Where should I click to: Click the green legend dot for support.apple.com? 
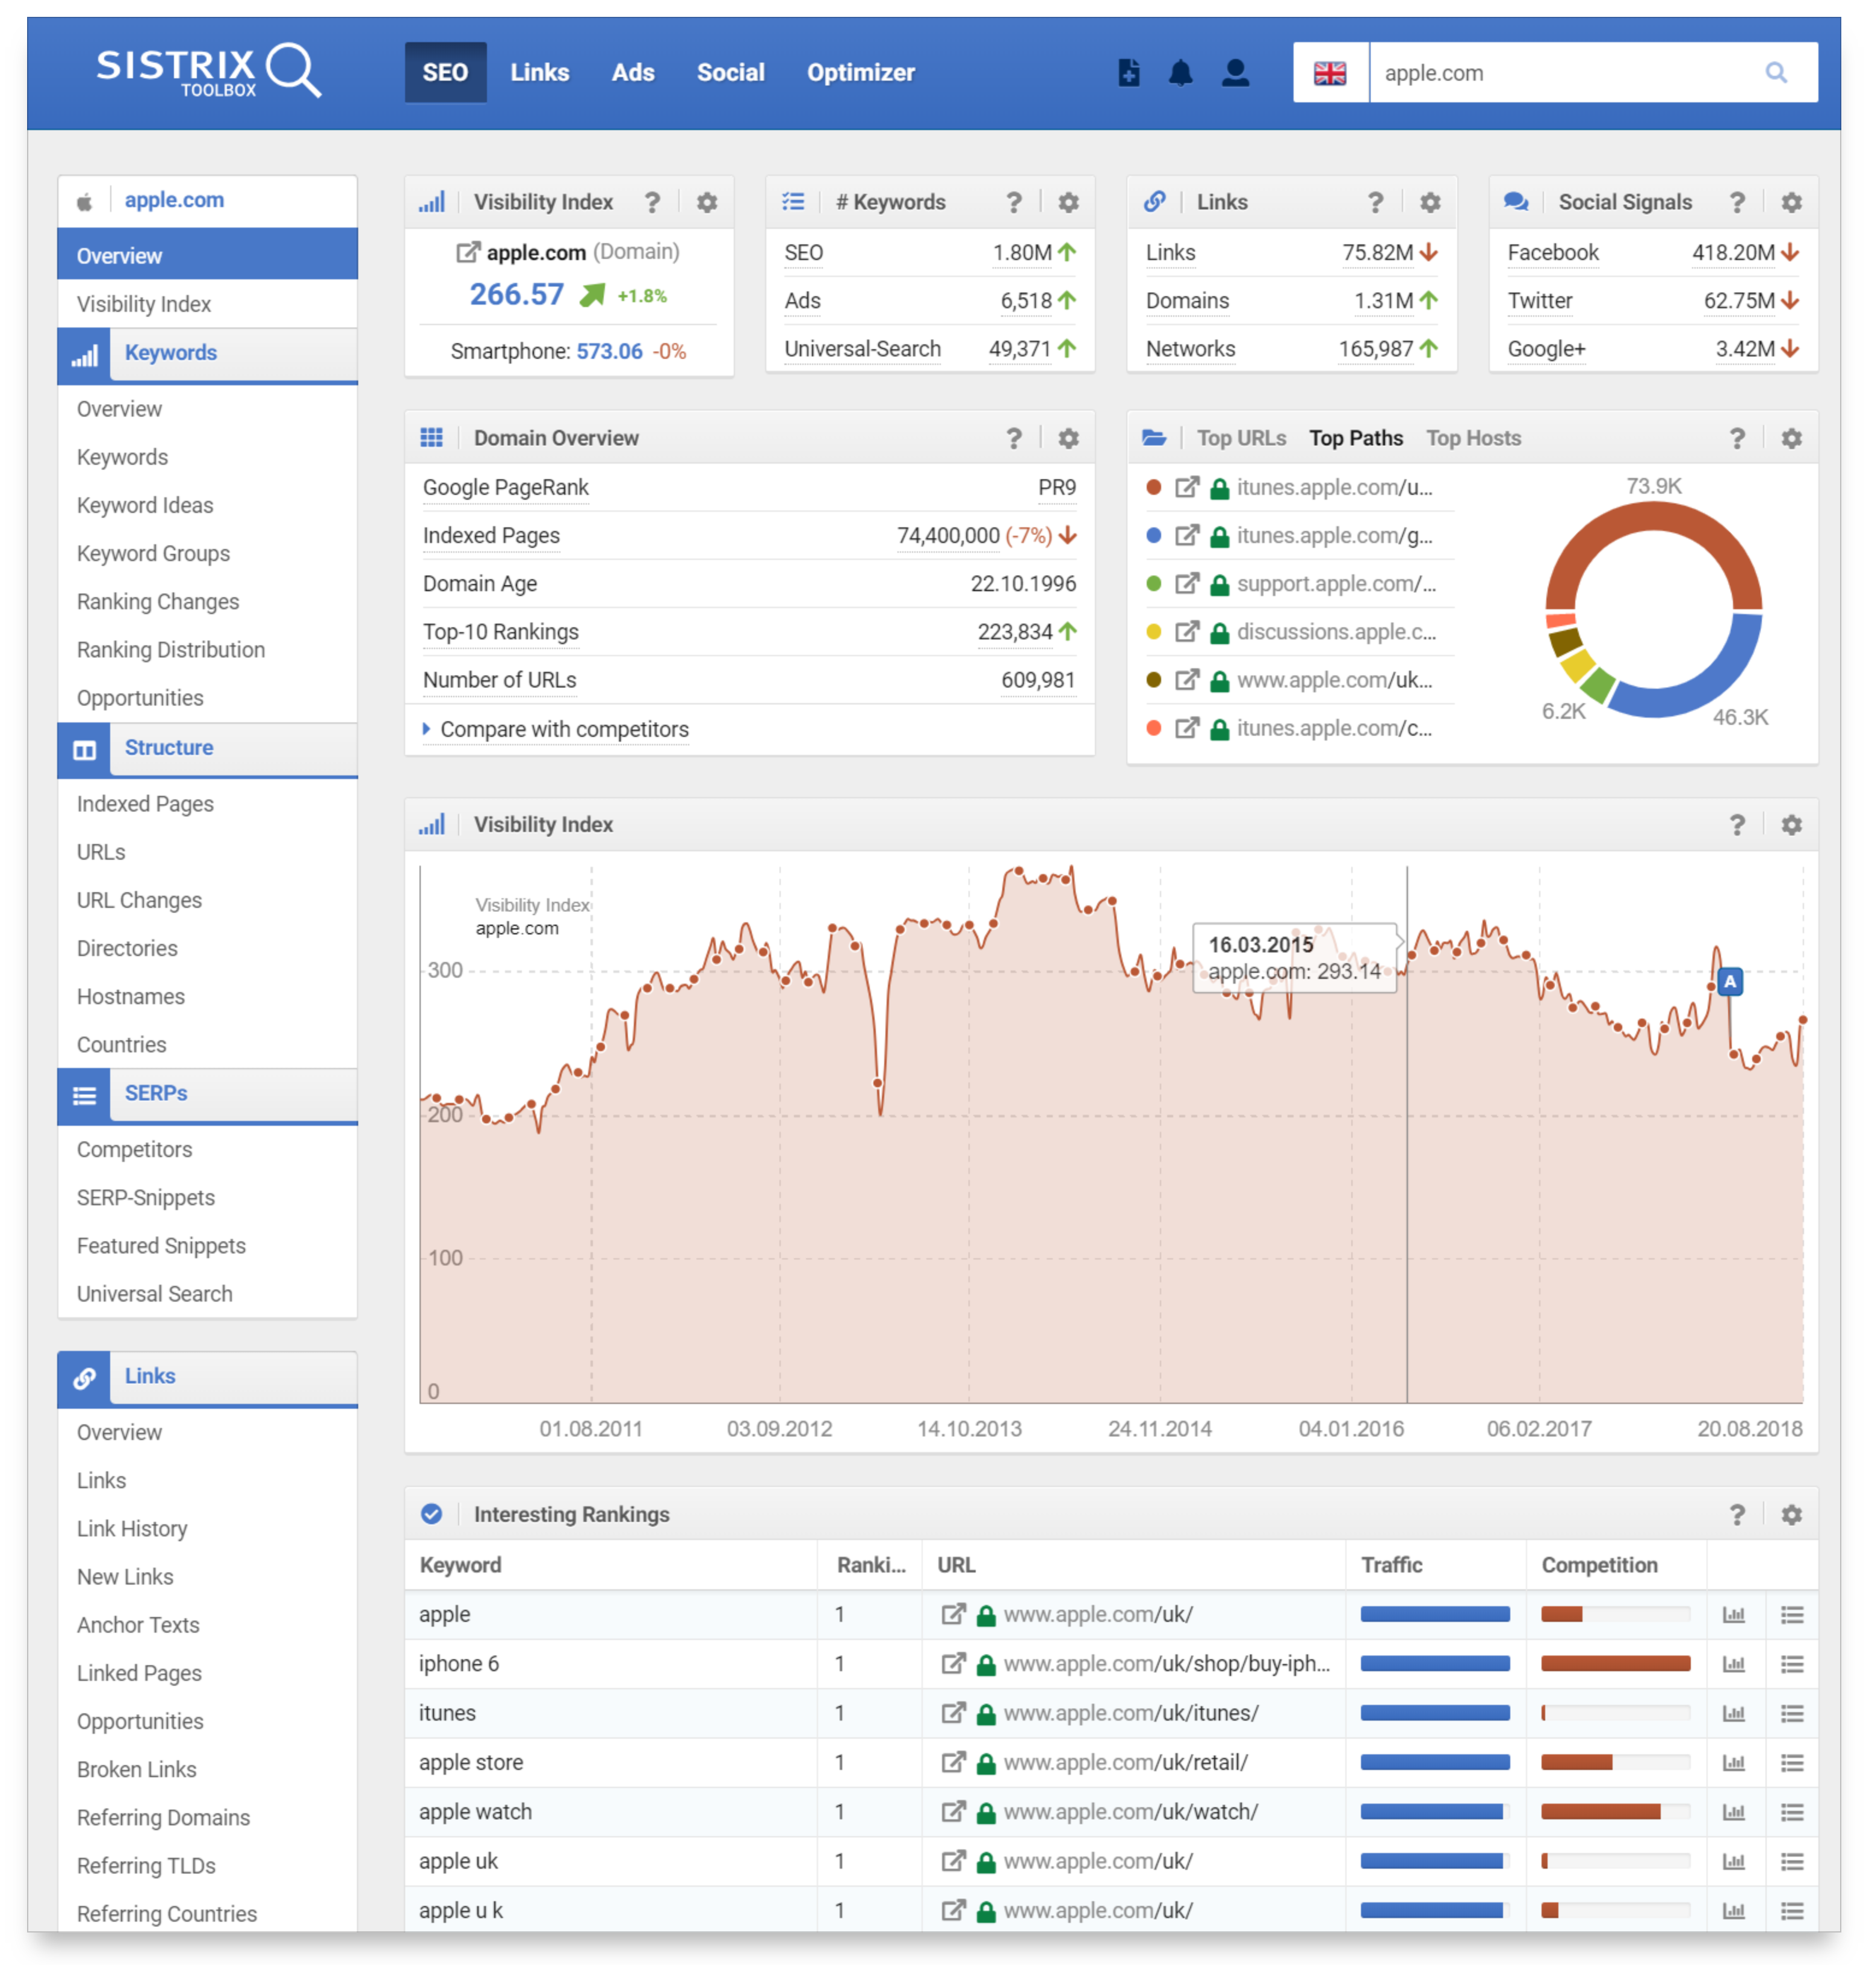(1154, 583)
